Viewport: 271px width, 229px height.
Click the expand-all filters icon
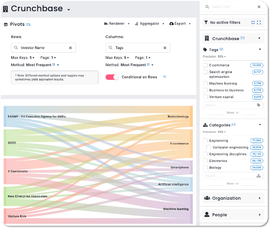coord(259,22)
